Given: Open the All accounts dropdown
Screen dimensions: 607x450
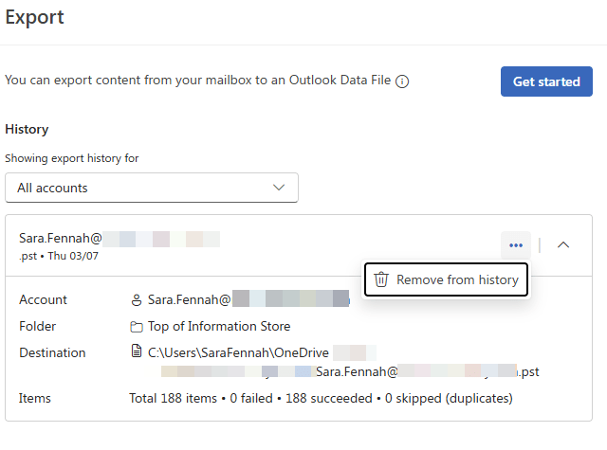Looking at the screenshot, I should click(x=152, y=188).
